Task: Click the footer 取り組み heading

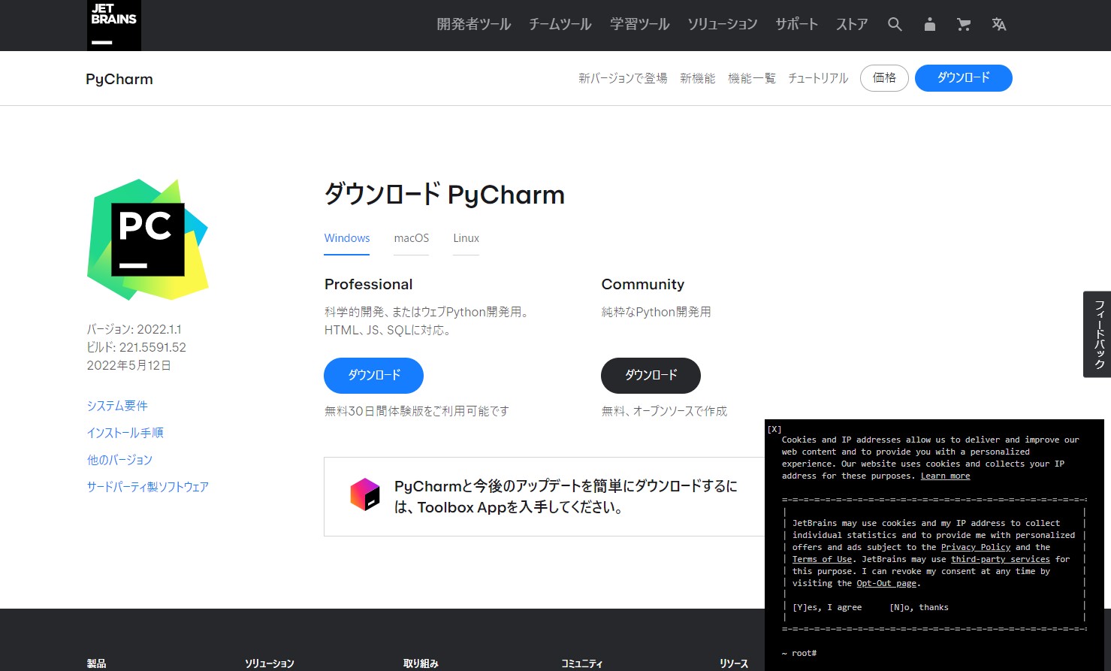Action: [x=421, y=663]
